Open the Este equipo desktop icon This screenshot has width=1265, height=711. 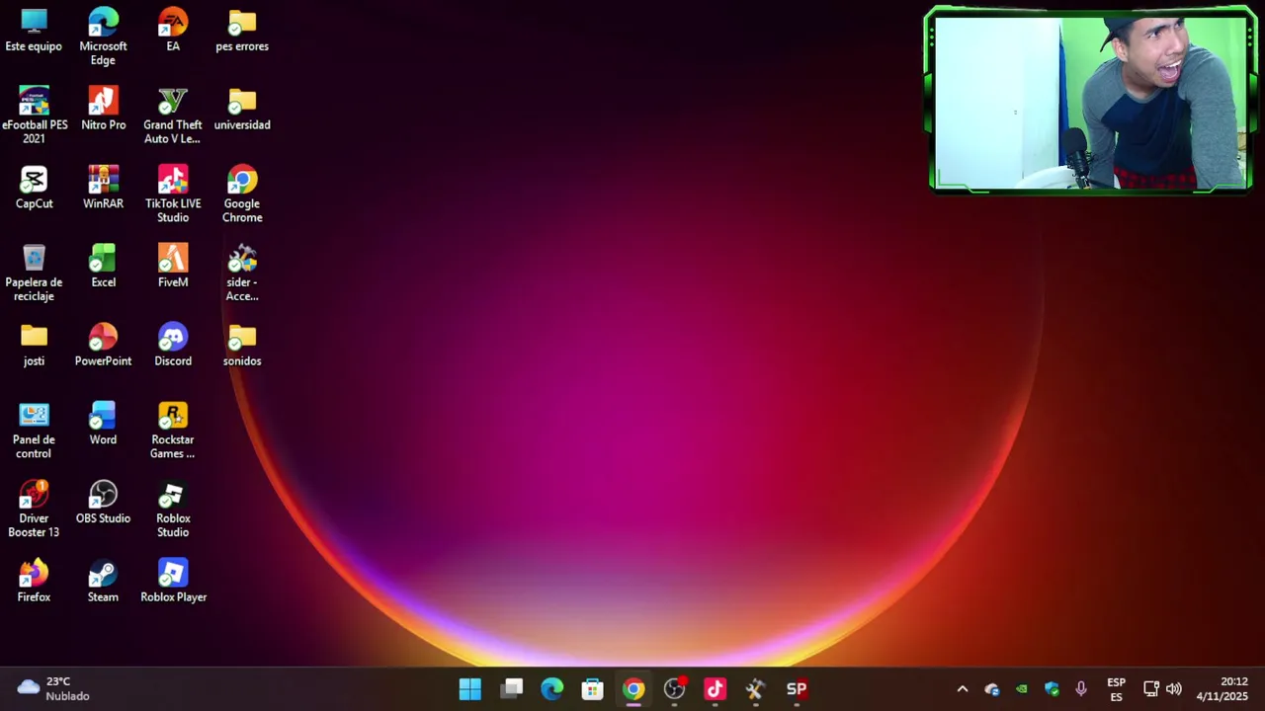[34, 31]
